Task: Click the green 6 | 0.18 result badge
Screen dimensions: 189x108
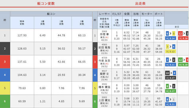Action: (183, 65)
